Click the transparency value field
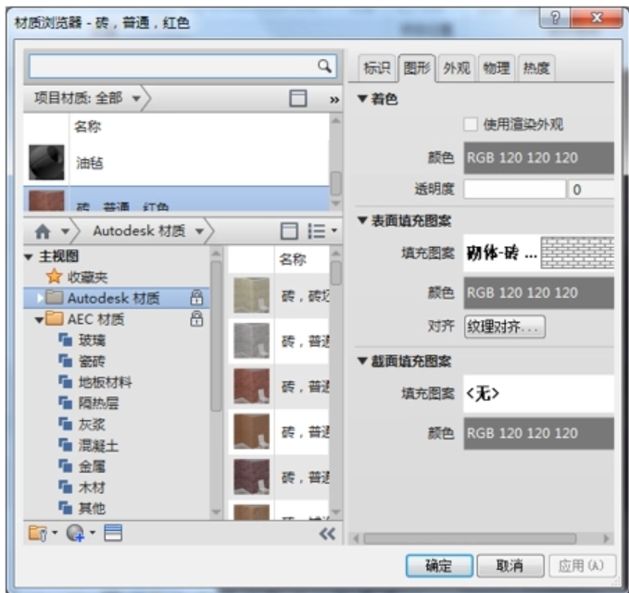Image resolution: width=629 pixels, height=593 pixels. [591, 189]
